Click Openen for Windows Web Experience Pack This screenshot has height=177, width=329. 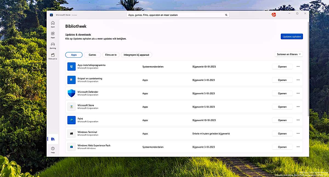point(282,147)
